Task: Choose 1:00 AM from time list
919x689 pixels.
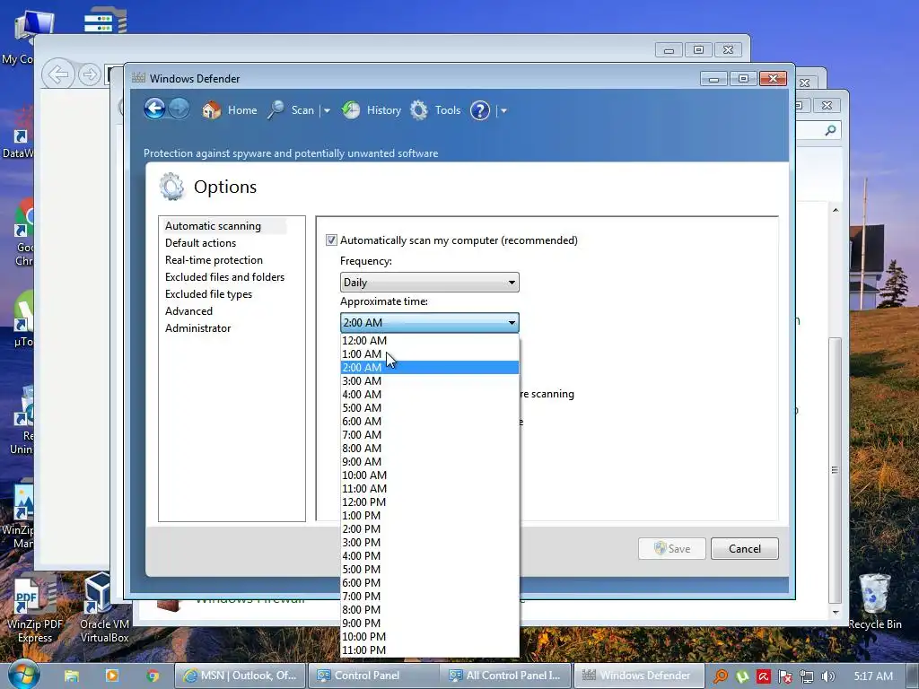Action: pyautogui.click(x=430, y=353)
